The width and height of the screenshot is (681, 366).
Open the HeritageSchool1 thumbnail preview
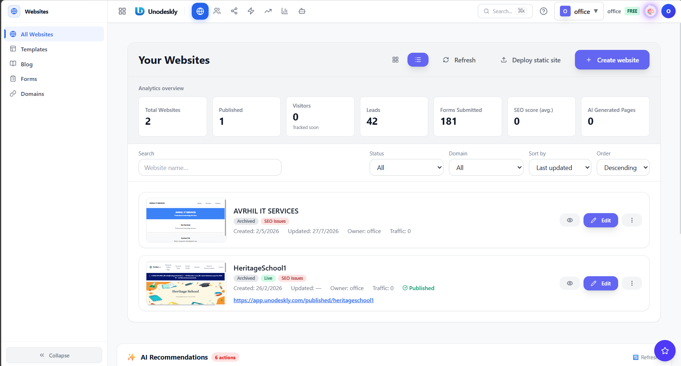tap(186, 283)
